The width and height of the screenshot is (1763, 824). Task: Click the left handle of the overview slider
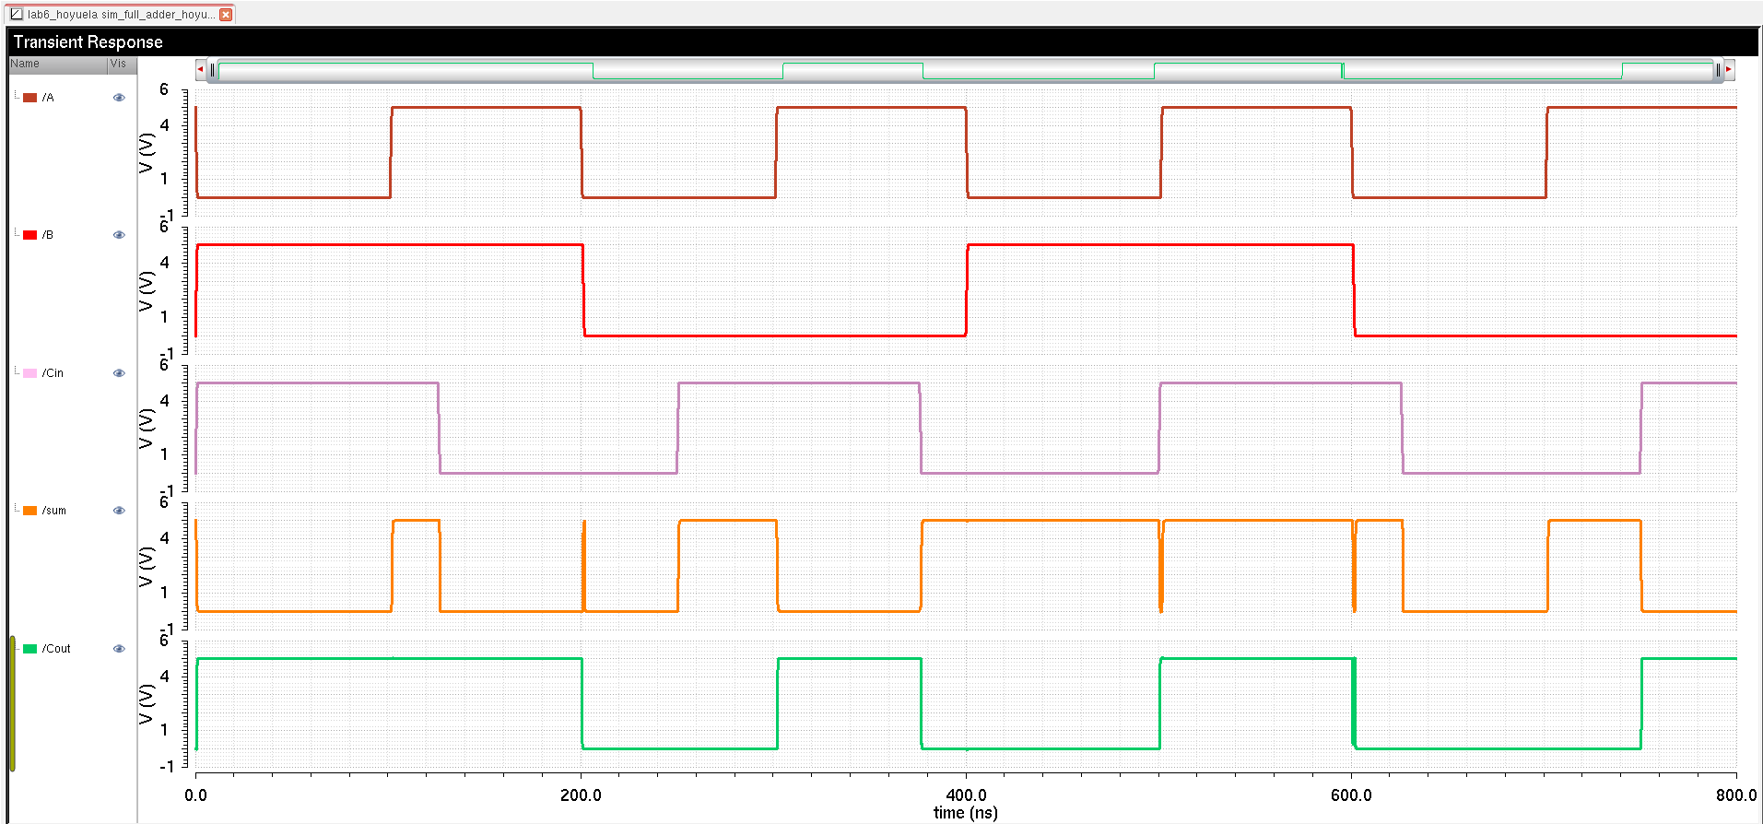(x=213, y=70)
